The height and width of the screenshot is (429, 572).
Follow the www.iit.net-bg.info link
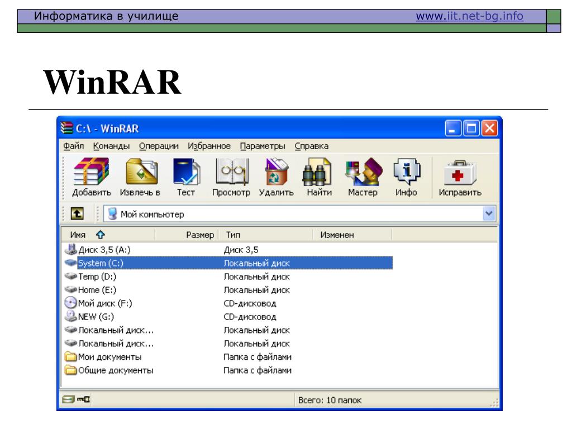point(469,16)
